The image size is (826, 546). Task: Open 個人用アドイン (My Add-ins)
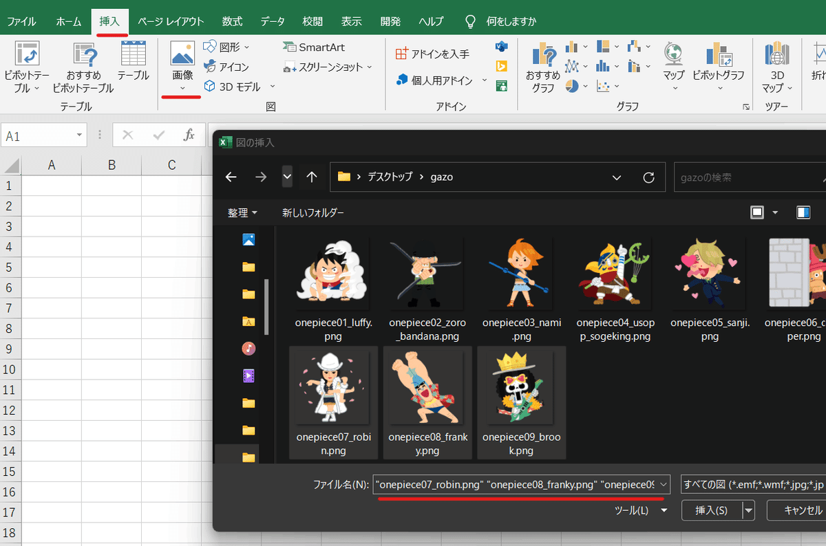[x=441, y=80]
